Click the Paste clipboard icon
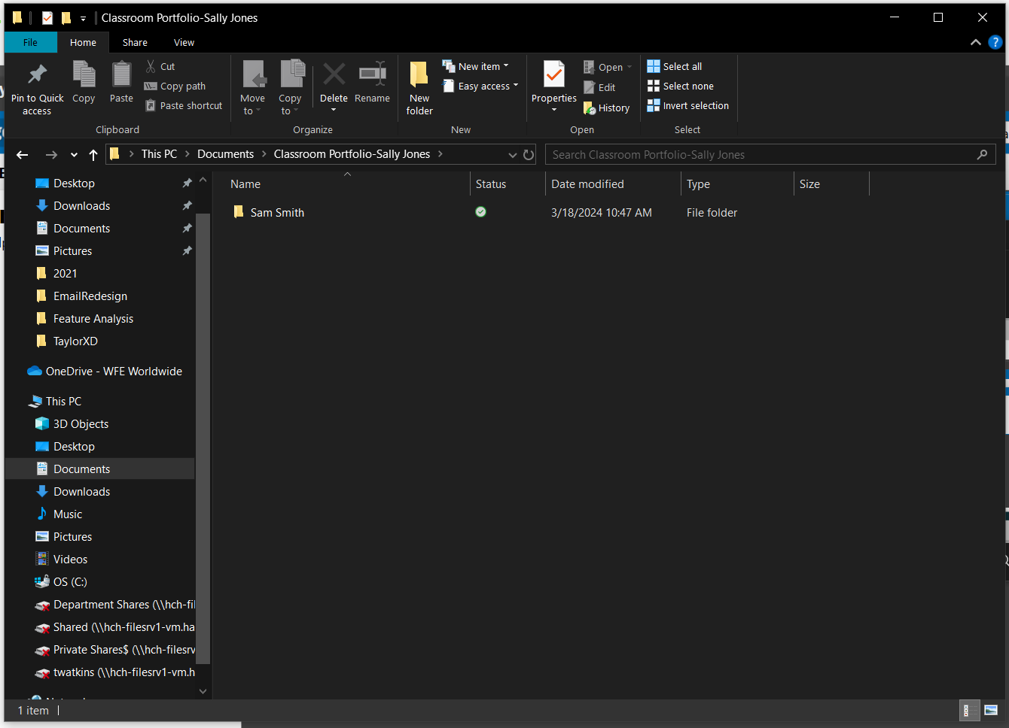Image resolution: width=1009 pixels, height=728 pixels. coord(121,75)
